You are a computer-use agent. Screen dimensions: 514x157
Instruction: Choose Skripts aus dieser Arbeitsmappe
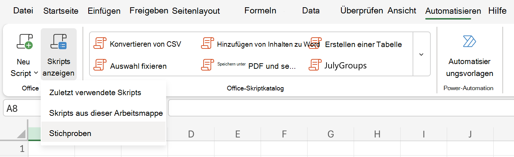tap(104, 113)
